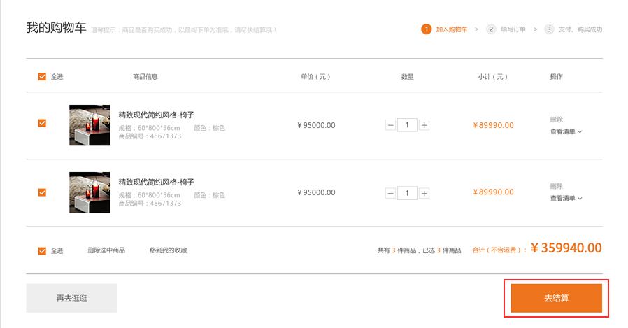Click step 2 填写订单 circle icon
This screenshot has height=328, width=628.
[492, 29]
